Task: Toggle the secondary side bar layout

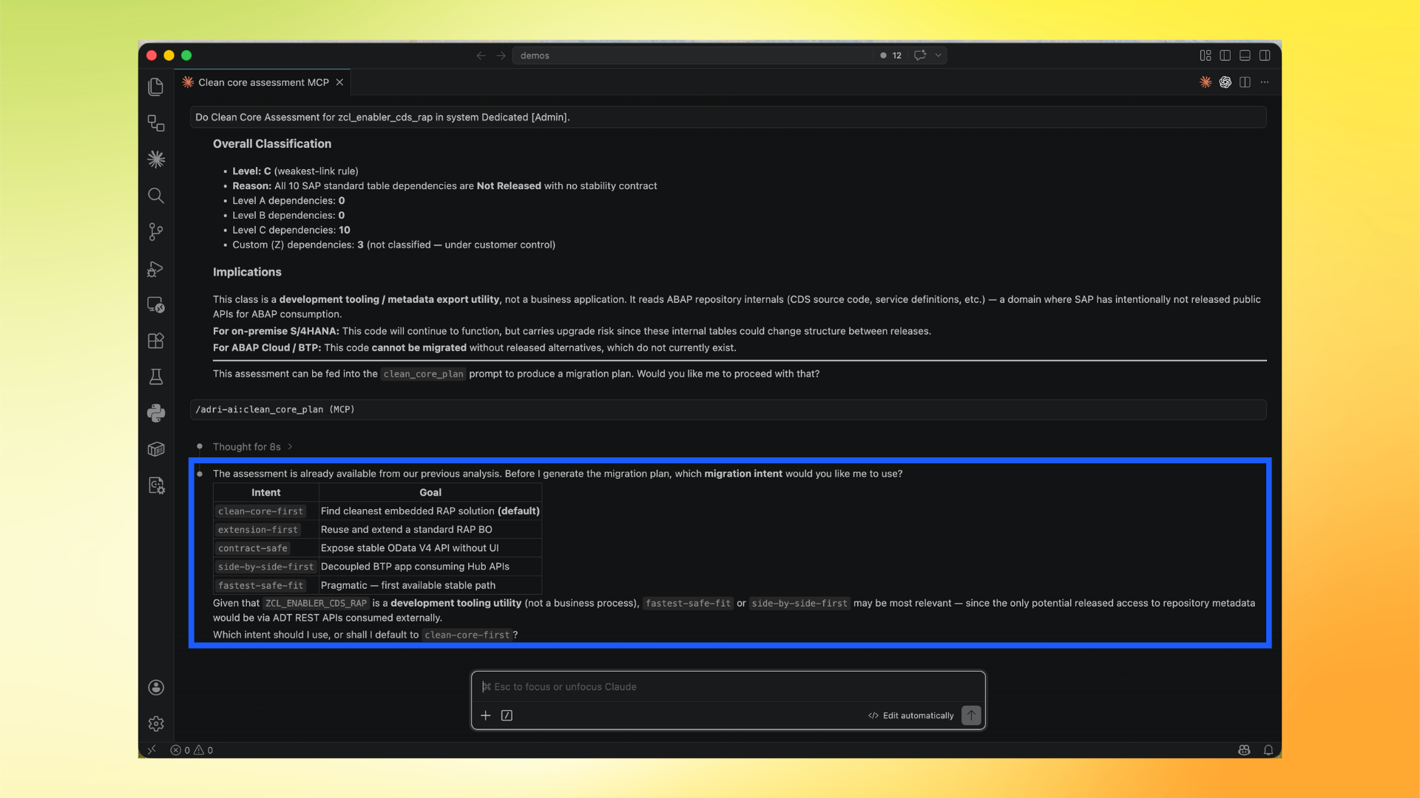Action: [x=1265, y=55]
